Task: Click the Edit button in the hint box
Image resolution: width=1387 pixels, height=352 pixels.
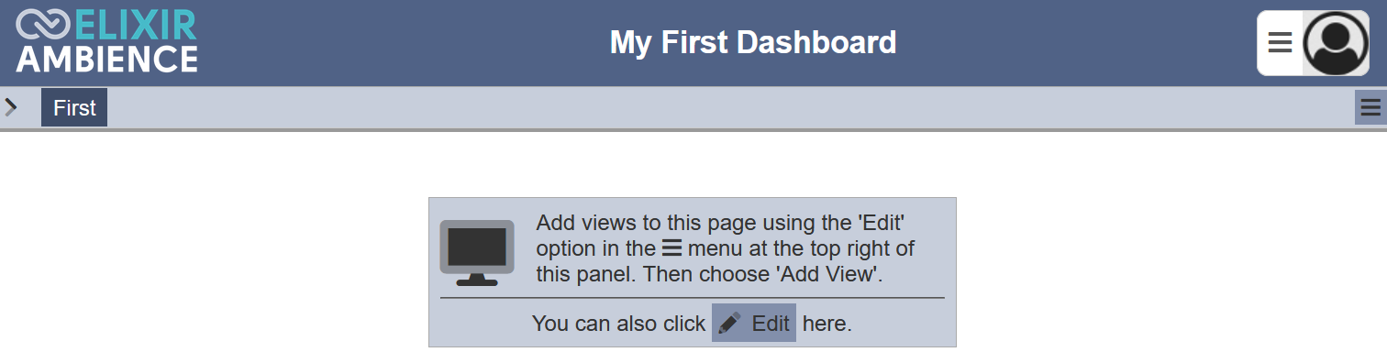Action: coord(754,323)
